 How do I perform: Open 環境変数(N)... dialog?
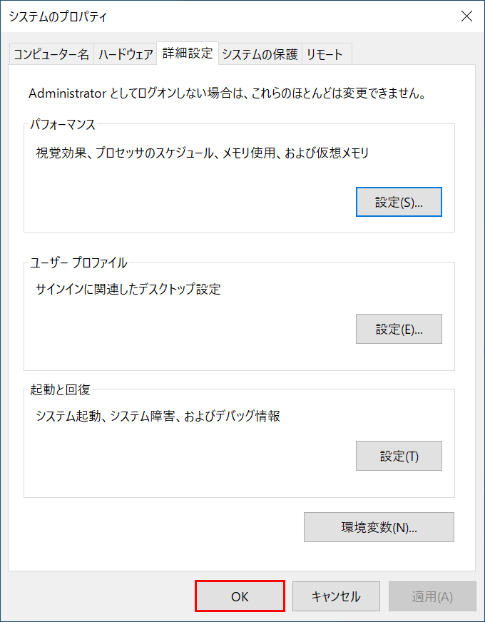(379, 527)
